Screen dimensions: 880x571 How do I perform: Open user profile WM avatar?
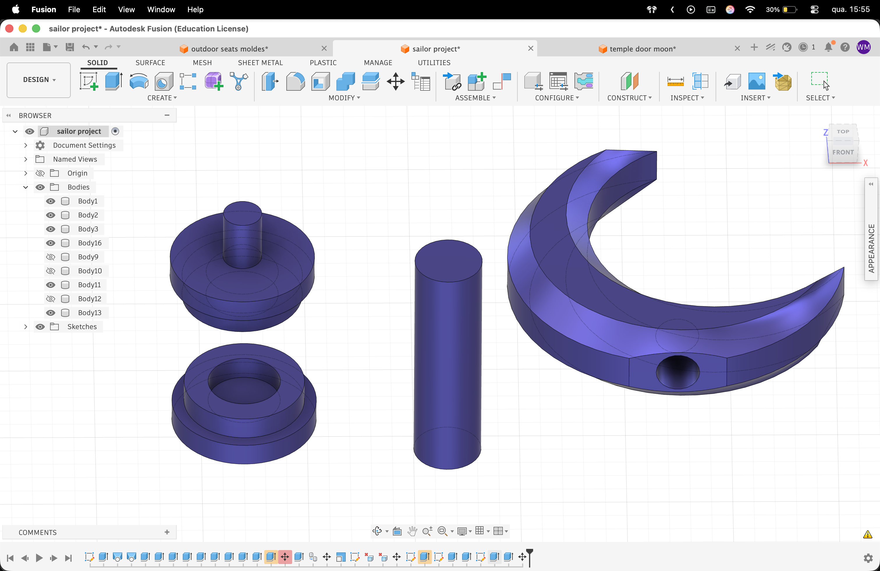[x=863, y=47]
